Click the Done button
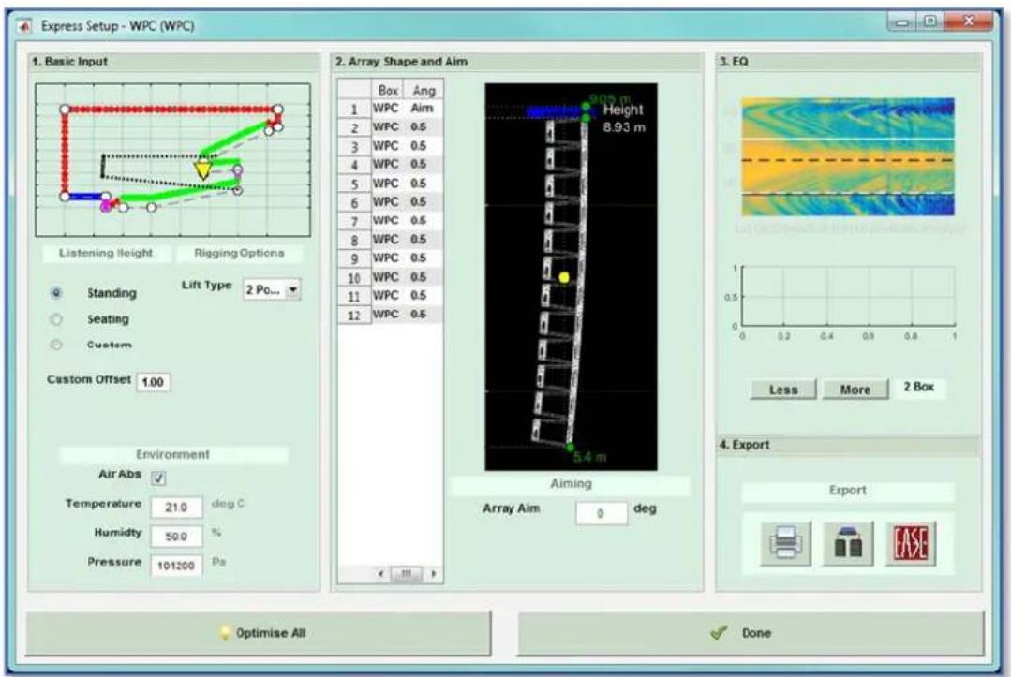This screenshot has width=1011, height=677. [751, 633]
